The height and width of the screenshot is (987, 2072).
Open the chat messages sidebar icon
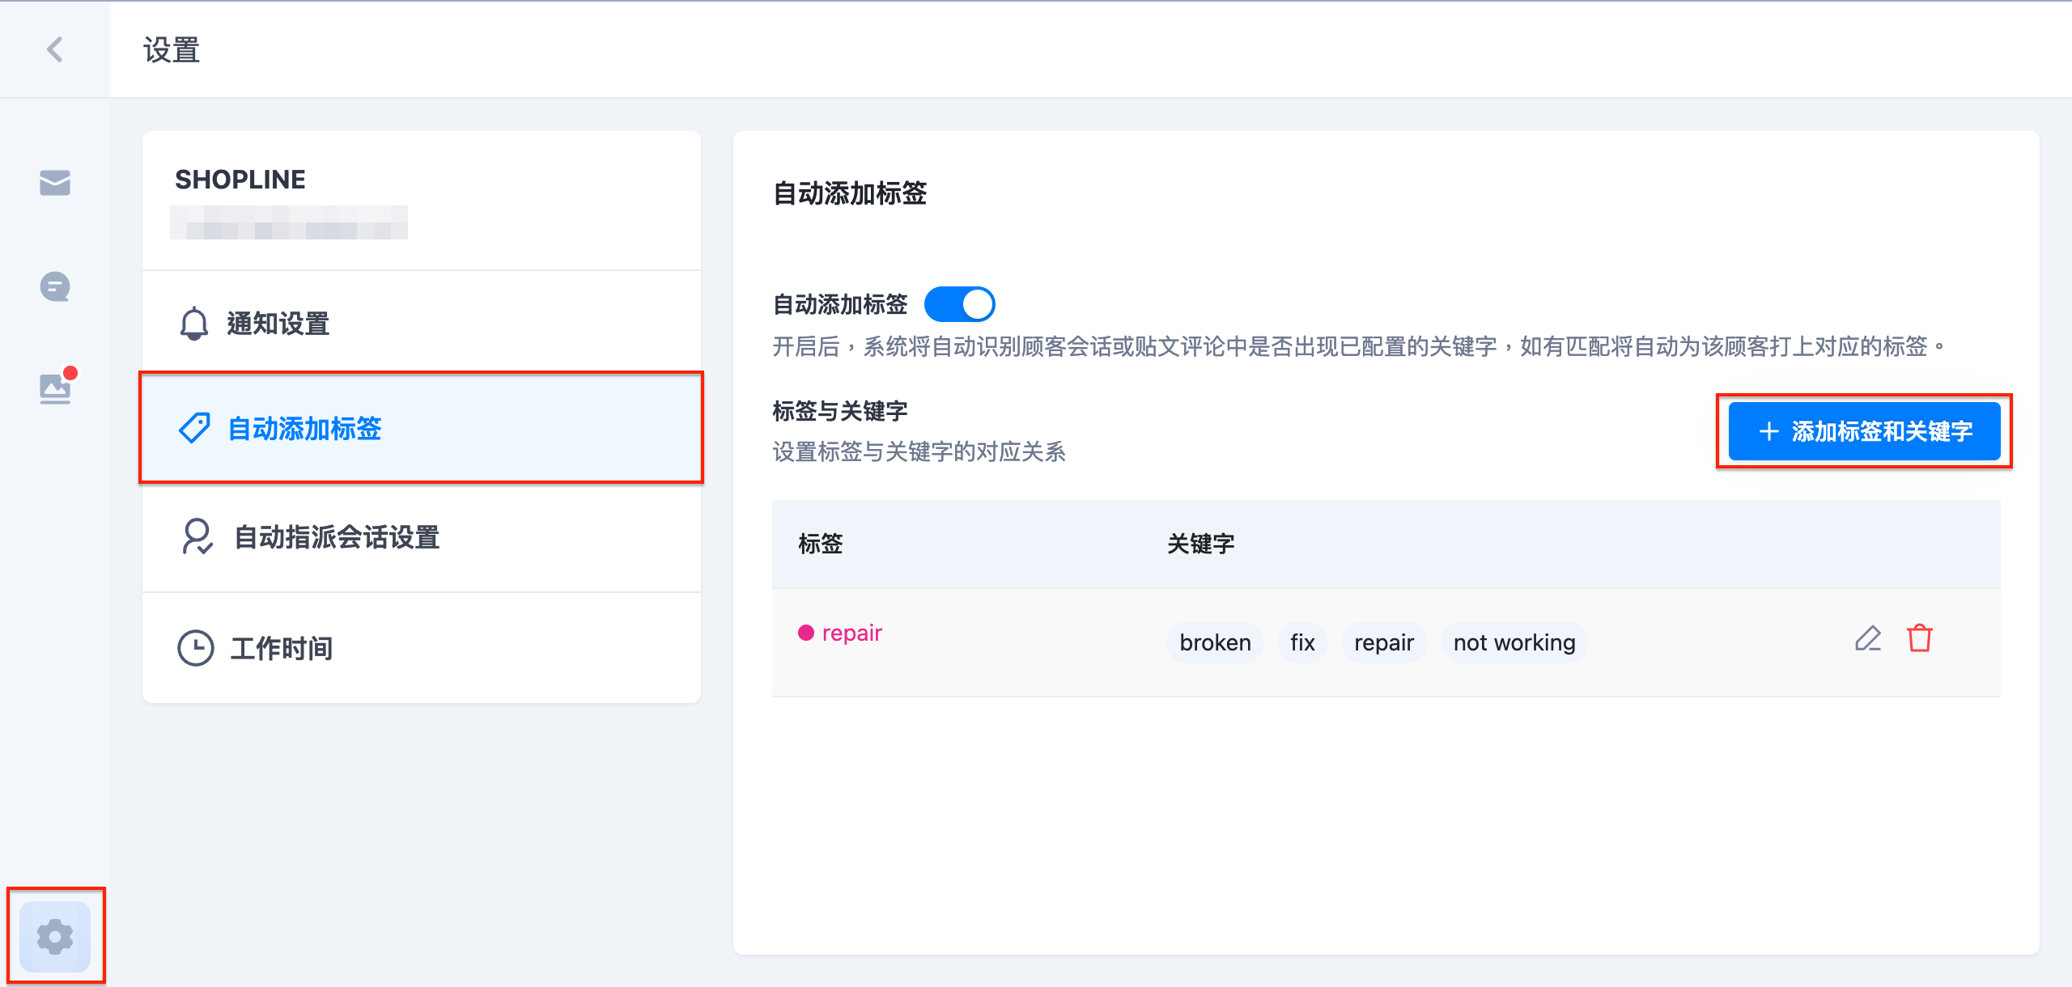[x=55, y=286]
